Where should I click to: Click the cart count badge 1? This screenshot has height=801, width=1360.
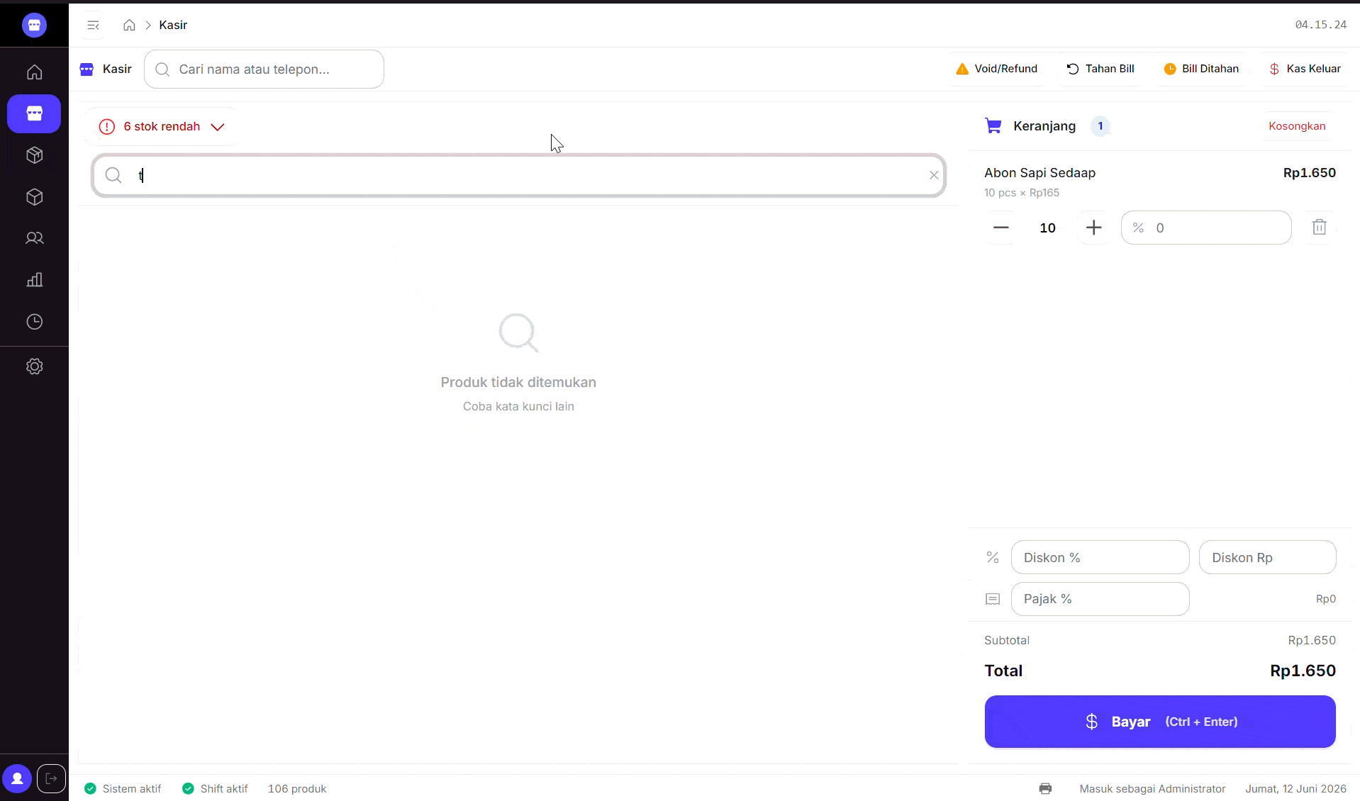point(1100,126)
